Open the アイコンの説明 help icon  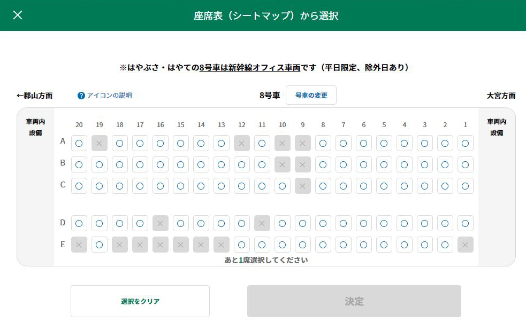81,96
